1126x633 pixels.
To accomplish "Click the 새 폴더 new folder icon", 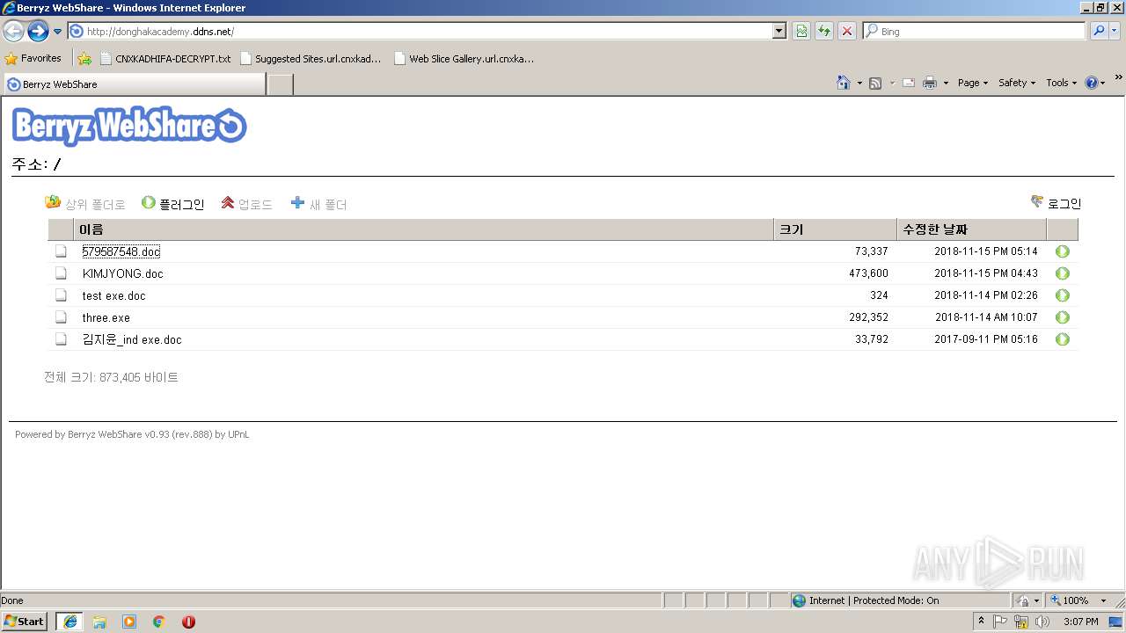I will (x=297, y=203).
